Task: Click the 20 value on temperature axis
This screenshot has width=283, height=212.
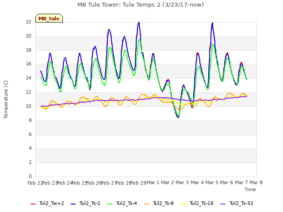Action: 28,36
